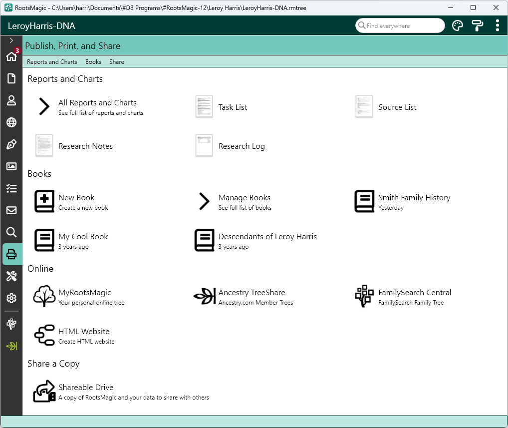Open the FamilySearch Central link
The width and height of the screenshot is (508, 428).
point(415,293)
